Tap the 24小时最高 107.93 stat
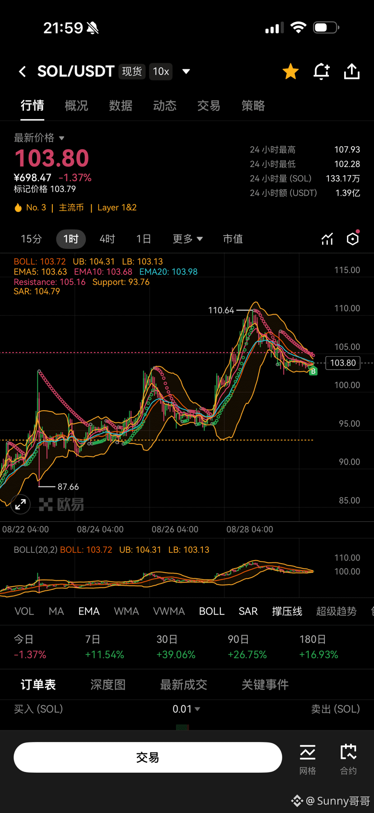The height and width of the screenshot is (813, 374). coord(305,150)
